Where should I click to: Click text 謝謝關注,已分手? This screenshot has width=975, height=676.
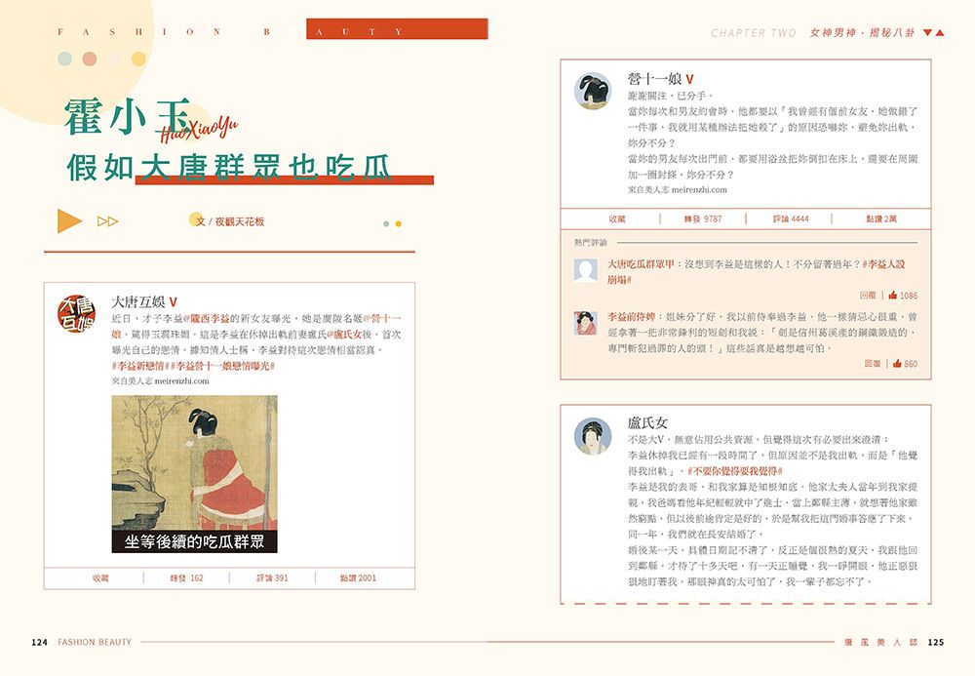click(671, 96)
